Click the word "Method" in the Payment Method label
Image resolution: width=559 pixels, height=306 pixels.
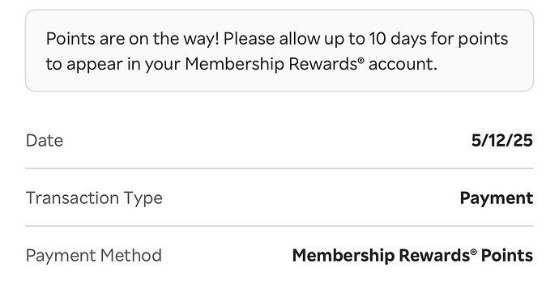(130, 256)
